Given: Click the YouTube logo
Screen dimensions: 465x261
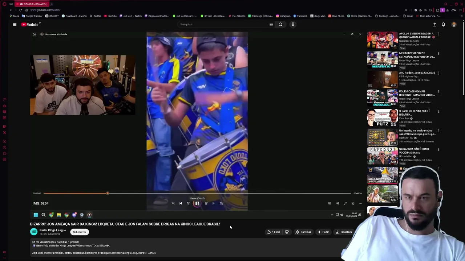Looking at the screenshot, I should click(x=30, y=24).
